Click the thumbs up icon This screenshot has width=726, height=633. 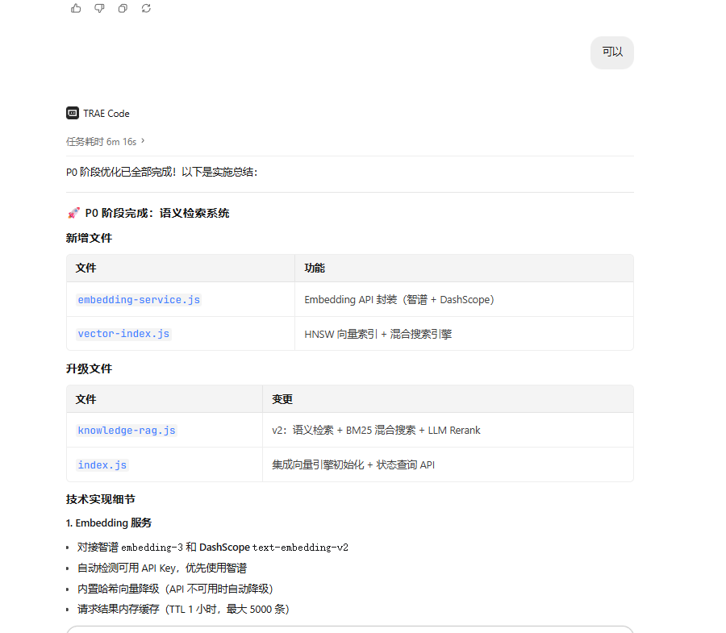76,8
